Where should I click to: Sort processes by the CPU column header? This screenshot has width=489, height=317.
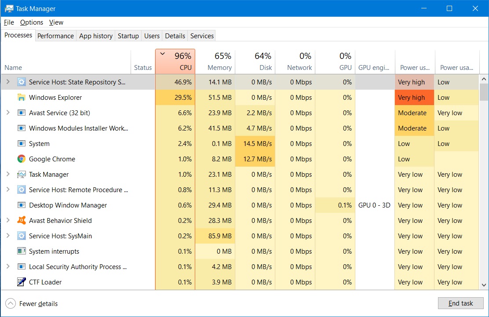pyautogui.click(x=175, y=62)
